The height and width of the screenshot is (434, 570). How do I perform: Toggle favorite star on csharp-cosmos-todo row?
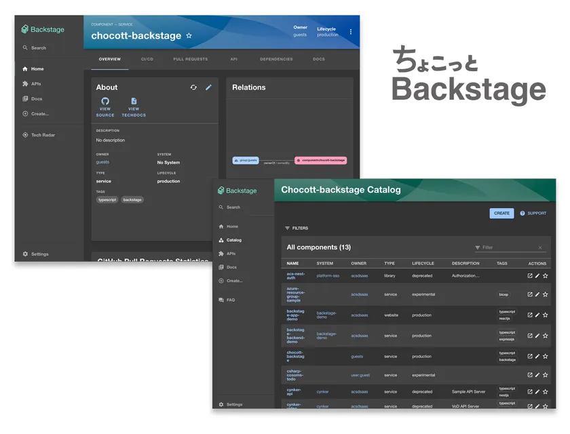coord(545,375)
